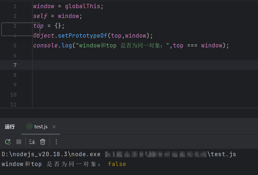Click line number 7 in the gutter

15,65
